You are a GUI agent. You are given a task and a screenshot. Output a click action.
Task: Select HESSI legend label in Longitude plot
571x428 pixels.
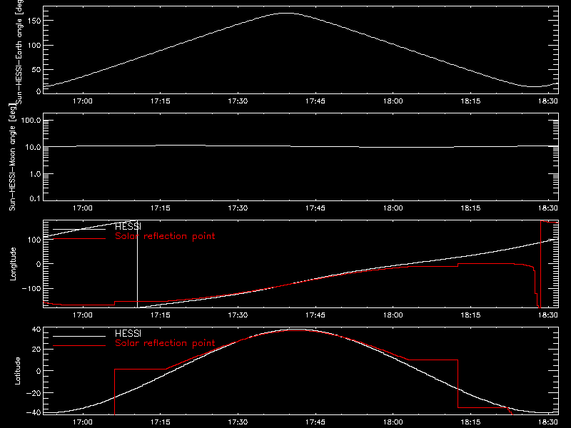(x=128, y=226)
